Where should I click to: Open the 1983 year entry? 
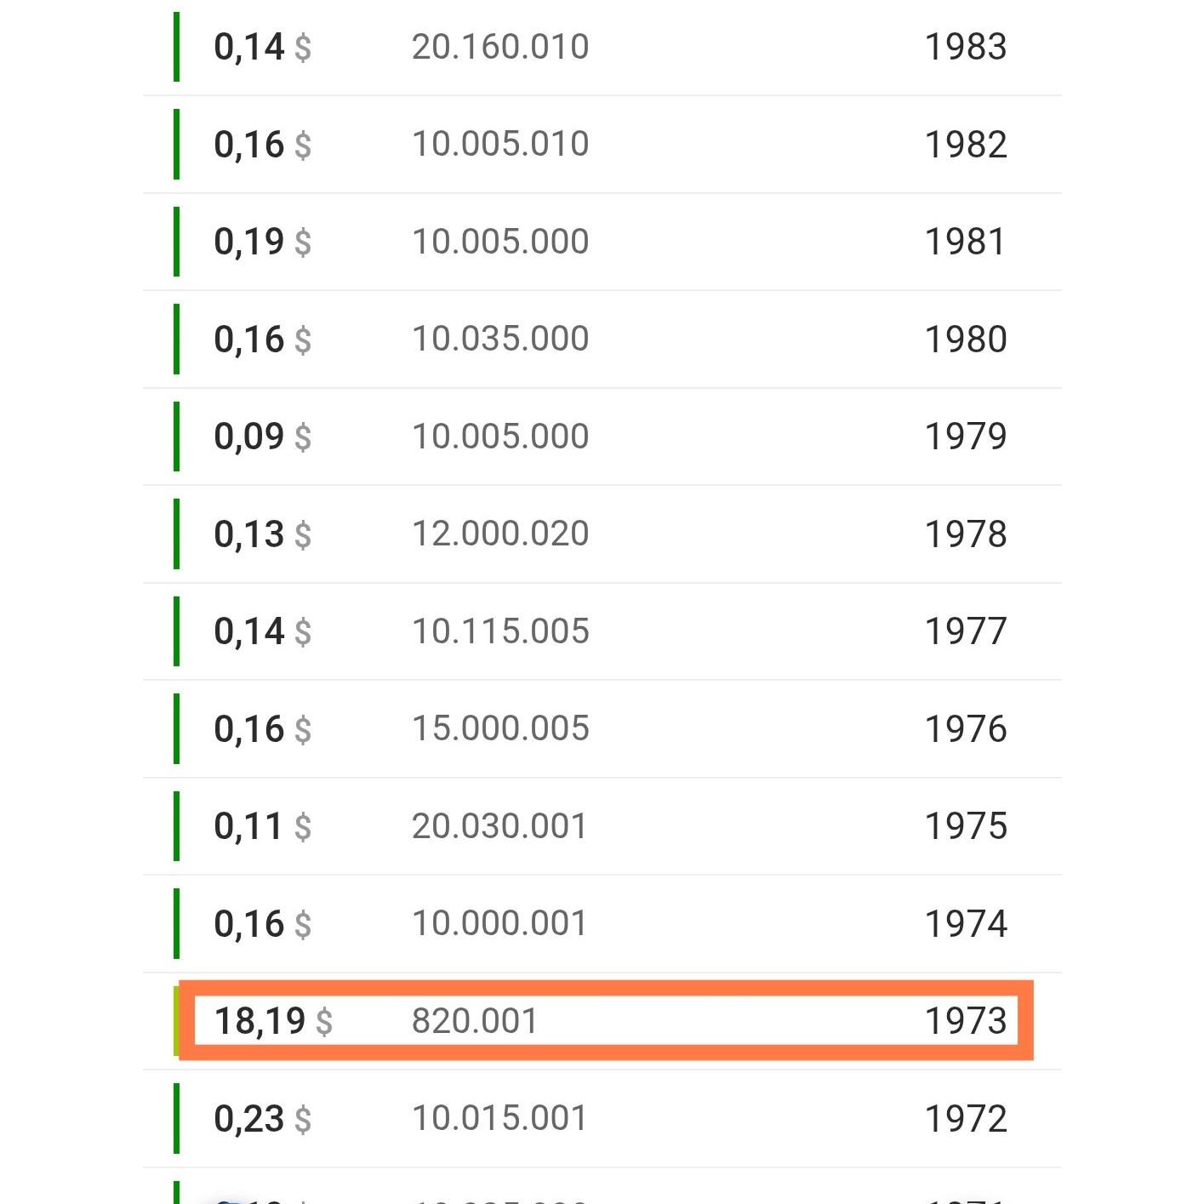(x=965, y=47)
